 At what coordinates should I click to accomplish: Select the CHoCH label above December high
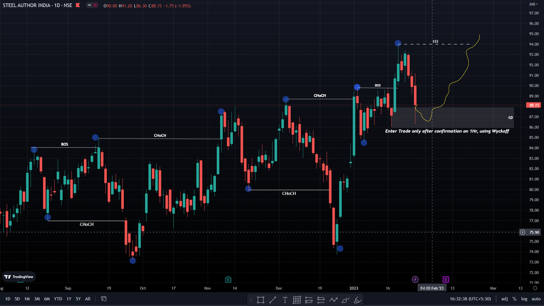coord(320,96)
